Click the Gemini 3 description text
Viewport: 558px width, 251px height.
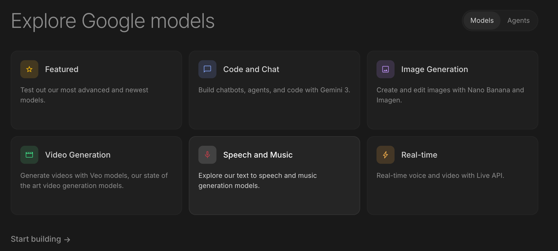click(x=274, y=90)
